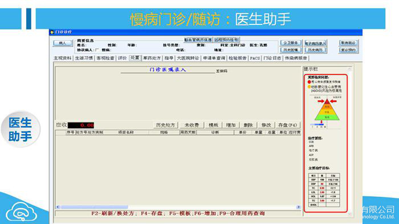Click the left scroll arrow of horizontal scrollbar

[x=58, y=207]
